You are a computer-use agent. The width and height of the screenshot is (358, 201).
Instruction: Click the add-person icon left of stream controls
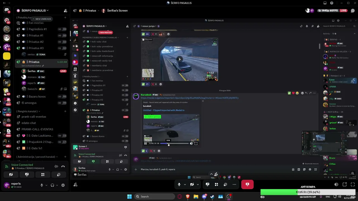(76, 185)
